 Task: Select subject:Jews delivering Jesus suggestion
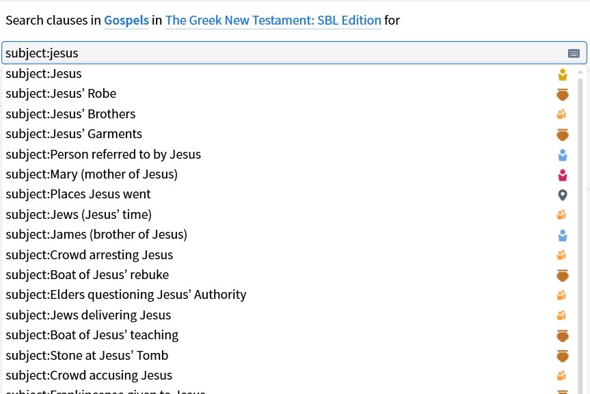coord(286,315)
